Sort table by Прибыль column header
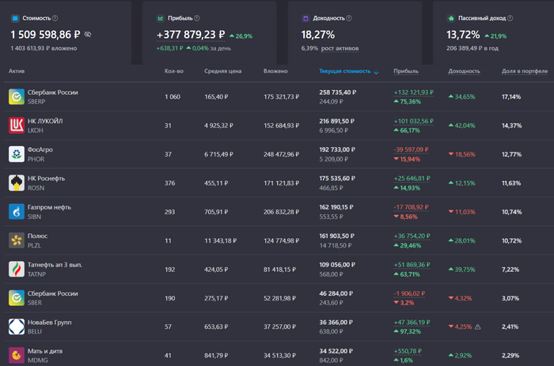Image resolution: width=554 pixels, height=366 pixels. click(x=406, y=71)
